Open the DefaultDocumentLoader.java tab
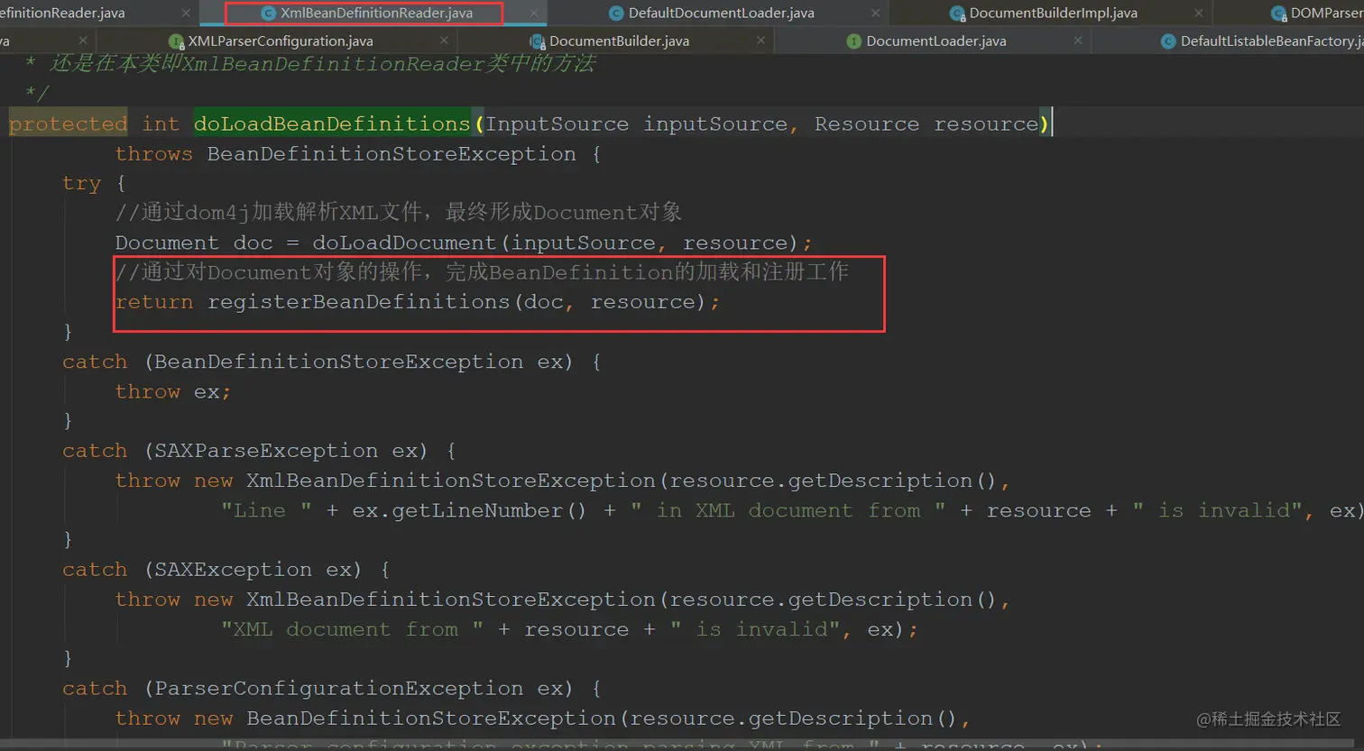The width and height of the screenshot is (1364, 751). pos(721,14)
